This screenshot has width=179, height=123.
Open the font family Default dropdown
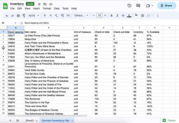coord(81,15)
